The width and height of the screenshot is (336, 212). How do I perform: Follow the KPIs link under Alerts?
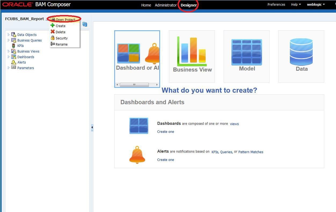point(215,152)
